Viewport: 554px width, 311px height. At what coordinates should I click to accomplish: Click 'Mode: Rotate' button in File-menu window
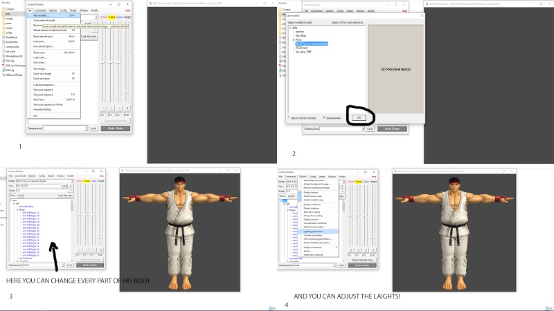(x=115, y=129)
